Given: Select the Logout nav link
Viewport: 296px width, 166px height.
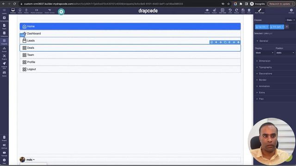Looking at the screenshot, I should pyautogui.click(x=130, y=69).
